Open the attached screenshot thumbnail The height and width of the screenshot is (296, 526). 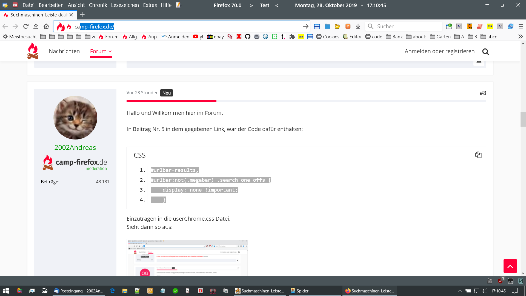tap(187, 258)
